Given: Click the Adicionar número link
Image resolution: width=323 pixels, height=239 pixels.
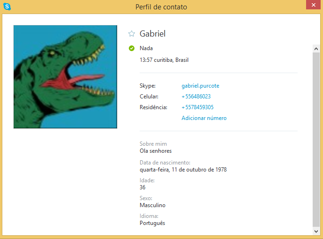Looking at the screenshot, I should (x=204, y=118).
